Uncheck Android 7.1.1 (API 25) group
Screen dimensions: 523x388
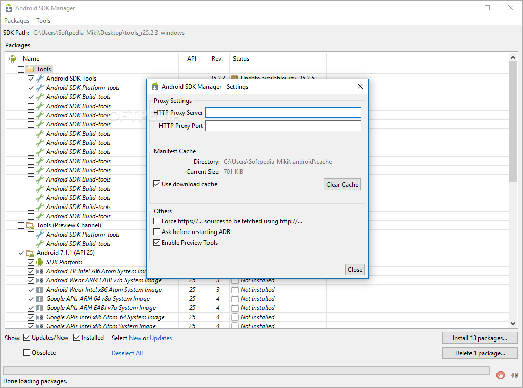21,253
